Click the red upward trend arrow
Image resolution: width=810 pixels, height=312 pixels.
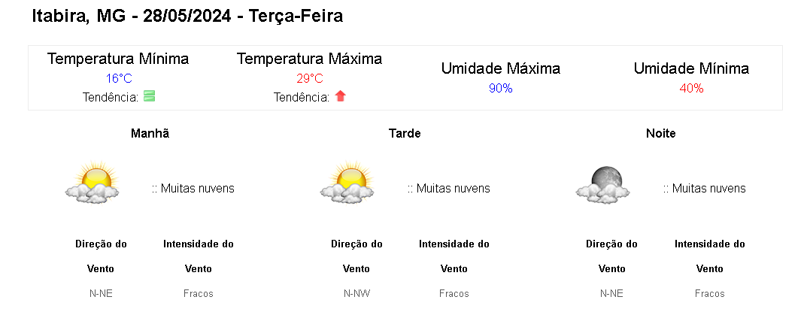click(x=340, y=96)
